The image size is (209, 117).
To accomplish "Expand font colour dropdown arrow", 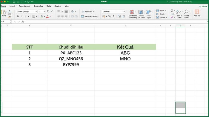I will click(50, 16).
